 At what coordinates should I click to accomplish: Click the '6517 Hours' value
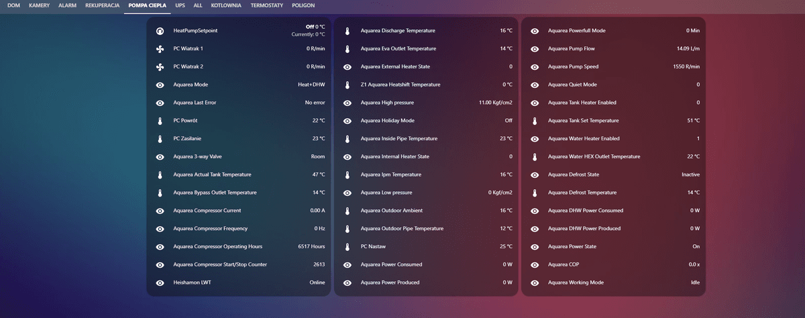point(311,246)
